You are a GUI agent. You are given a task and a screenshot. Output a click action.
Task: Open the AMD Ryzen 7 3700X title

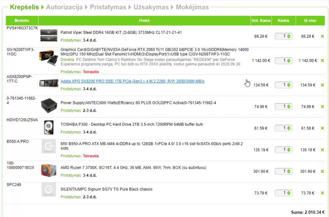point(134,168)
